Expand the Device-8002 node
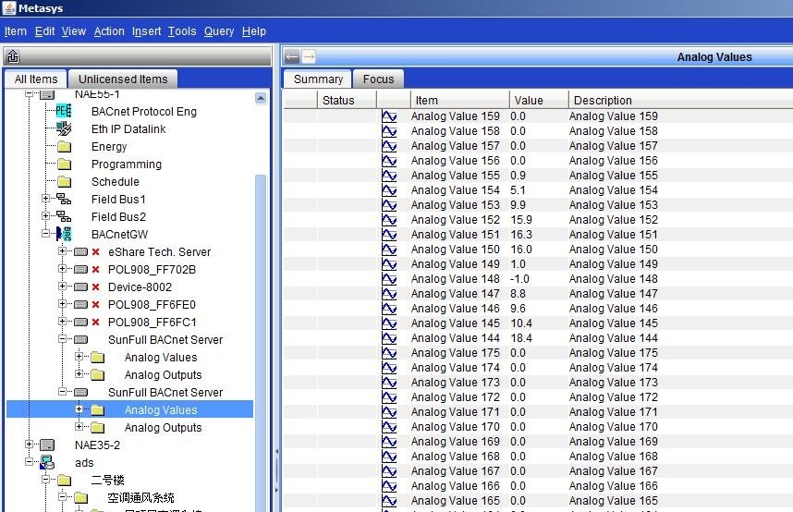This screenshot has width=793, height=512. coord(62,286)
